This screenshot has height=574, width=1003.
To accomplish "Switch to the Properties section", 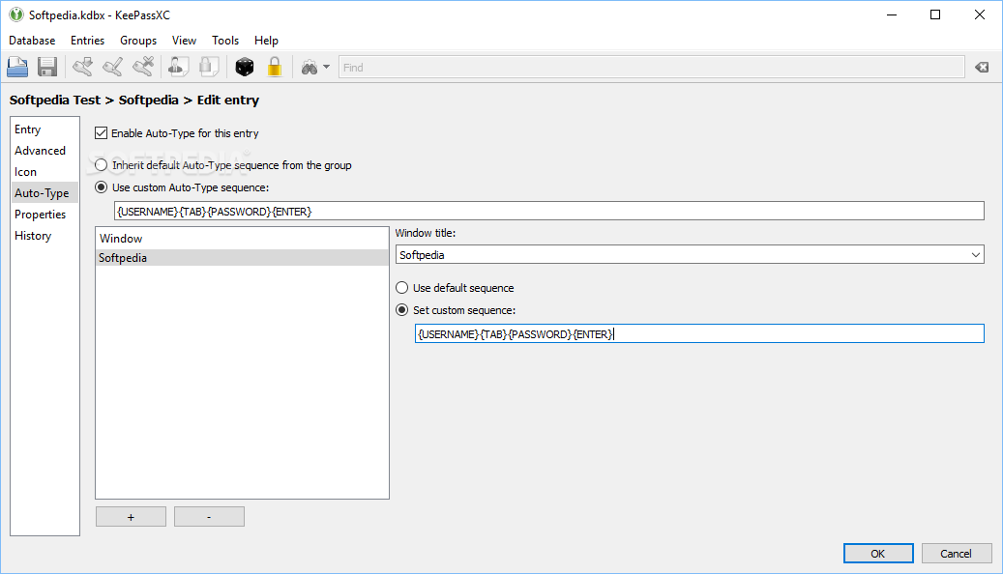I will (44, 215).
